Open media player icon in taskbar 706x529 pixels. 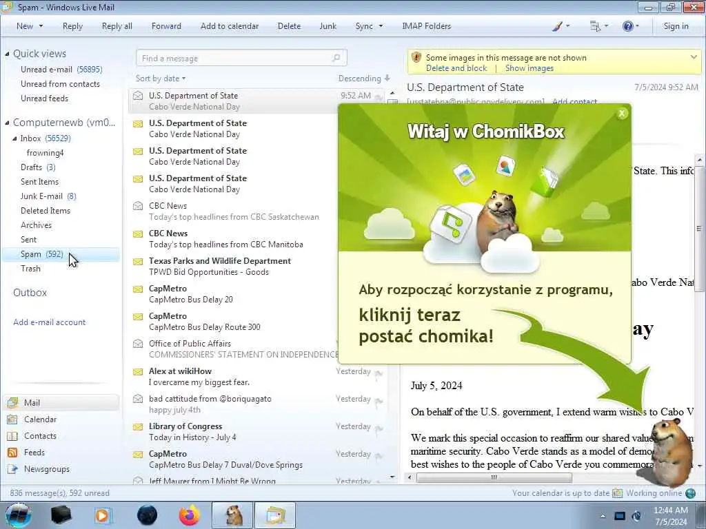pyautogui.click(x=103, y=515)
